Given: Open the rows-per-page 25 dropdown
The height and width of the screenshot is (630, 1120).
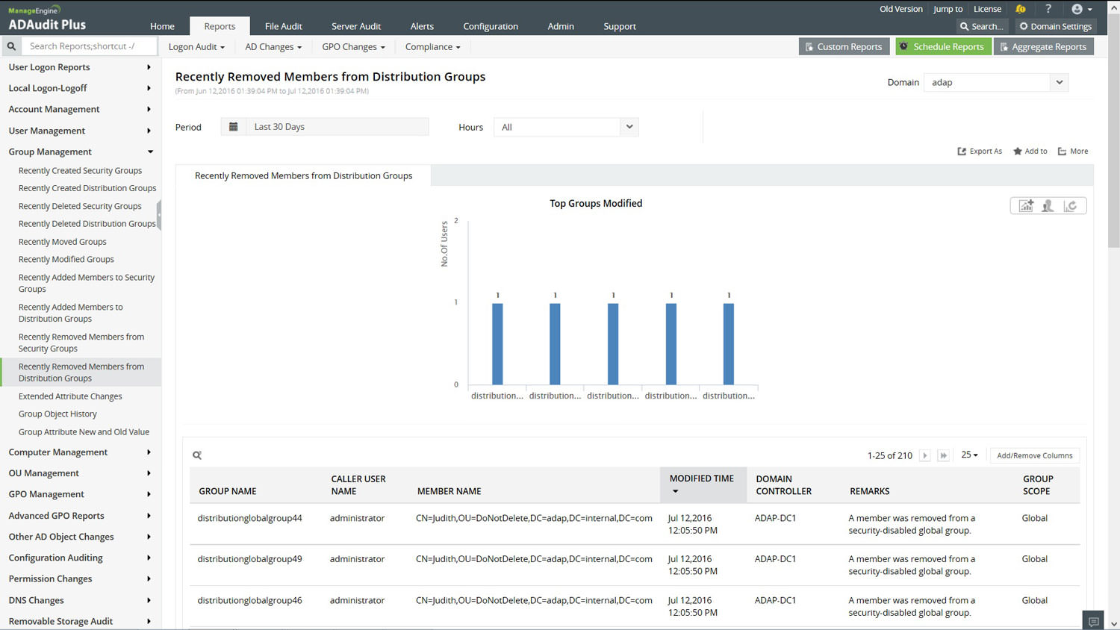Looking at the screenshot, I should click(969, 455).
